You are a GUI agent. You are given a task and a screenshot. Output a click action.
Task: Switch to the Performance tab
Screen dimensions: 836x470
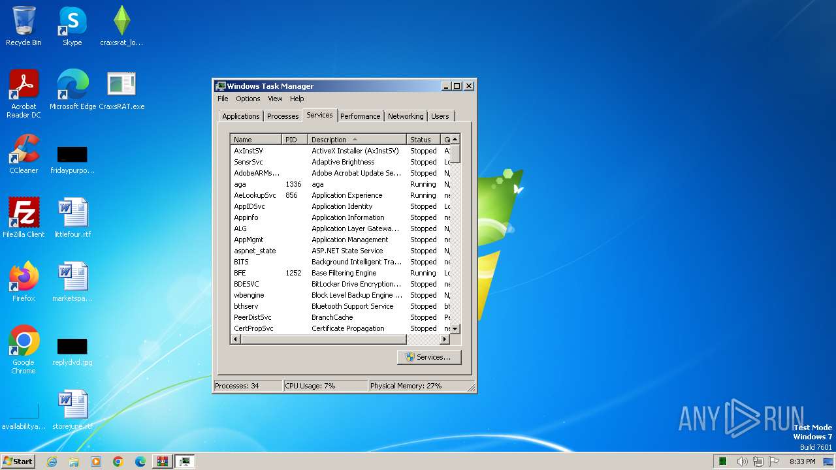[360, 116]
